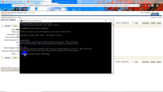The image size is (163, 92).
Task: Click the 'Edit User: BBU01' heading
Action: (8, 20)
